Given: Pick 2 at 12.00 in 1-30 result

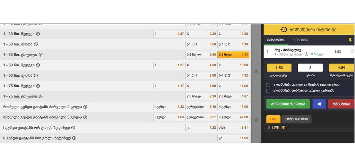Looking at the screenshot, I should point(233,34).
